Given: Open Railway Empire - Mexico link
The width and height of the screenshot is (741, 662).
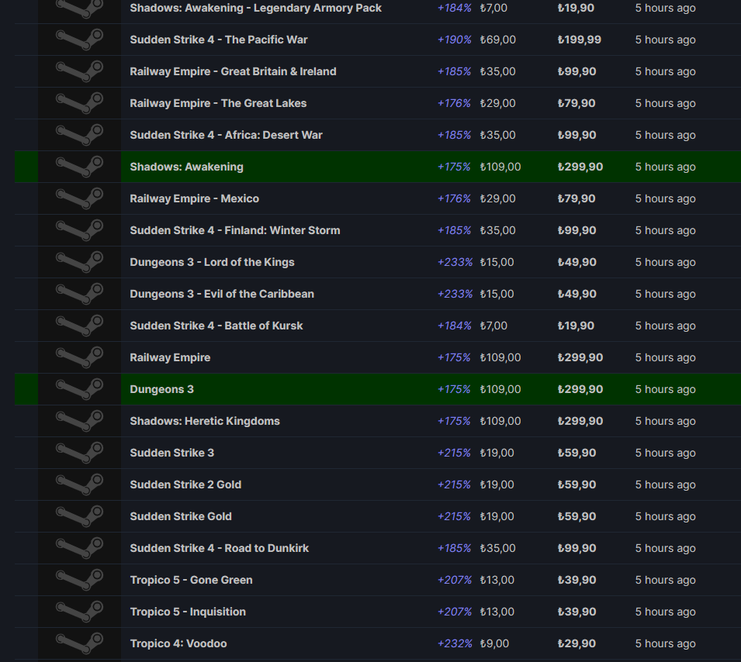Looking at the screenshot, I should point(194,198).
